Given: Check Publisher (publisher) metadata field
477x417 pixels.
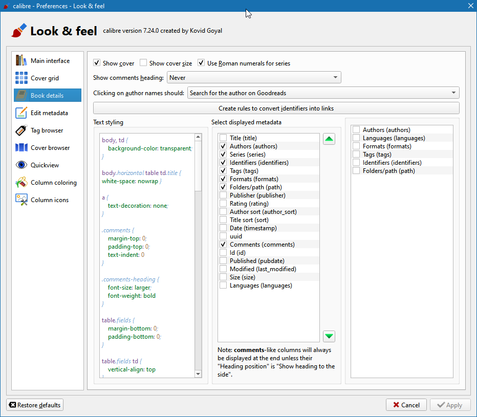Looking at the screenshot, I should point(223,195).
